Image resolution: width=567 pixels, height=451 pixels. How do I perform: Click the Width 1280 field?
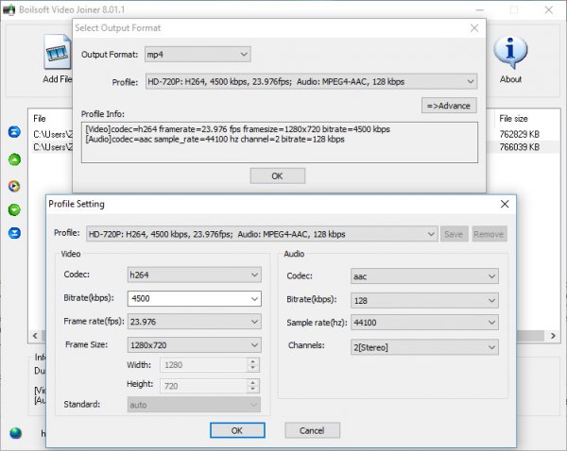click(x=204, y=365)
